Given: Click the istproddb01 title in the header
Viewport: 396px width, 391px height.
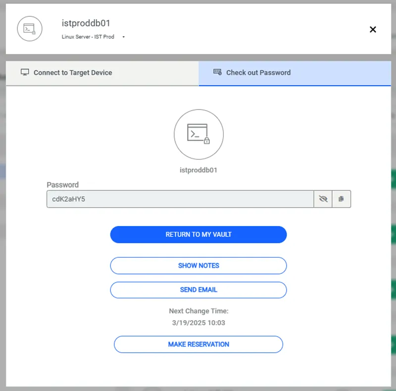Looking at the screenshot, I should click(x=86, y=23).
